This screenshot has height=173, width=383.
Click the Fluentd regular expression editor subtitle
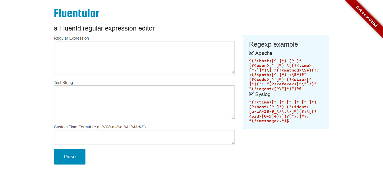[x=104, y=28]
